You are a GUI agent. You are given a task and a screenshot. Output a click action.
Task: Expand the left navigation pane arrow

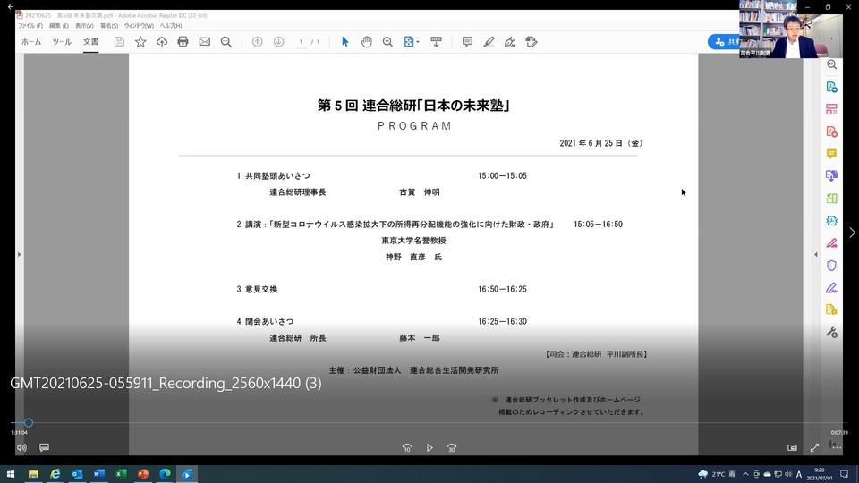19,254
